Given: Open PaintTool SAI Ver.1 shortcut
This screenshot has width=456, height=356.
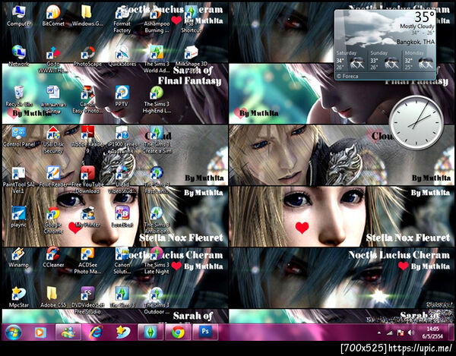Looking at the screenshot, I should [x=18, y=180].
